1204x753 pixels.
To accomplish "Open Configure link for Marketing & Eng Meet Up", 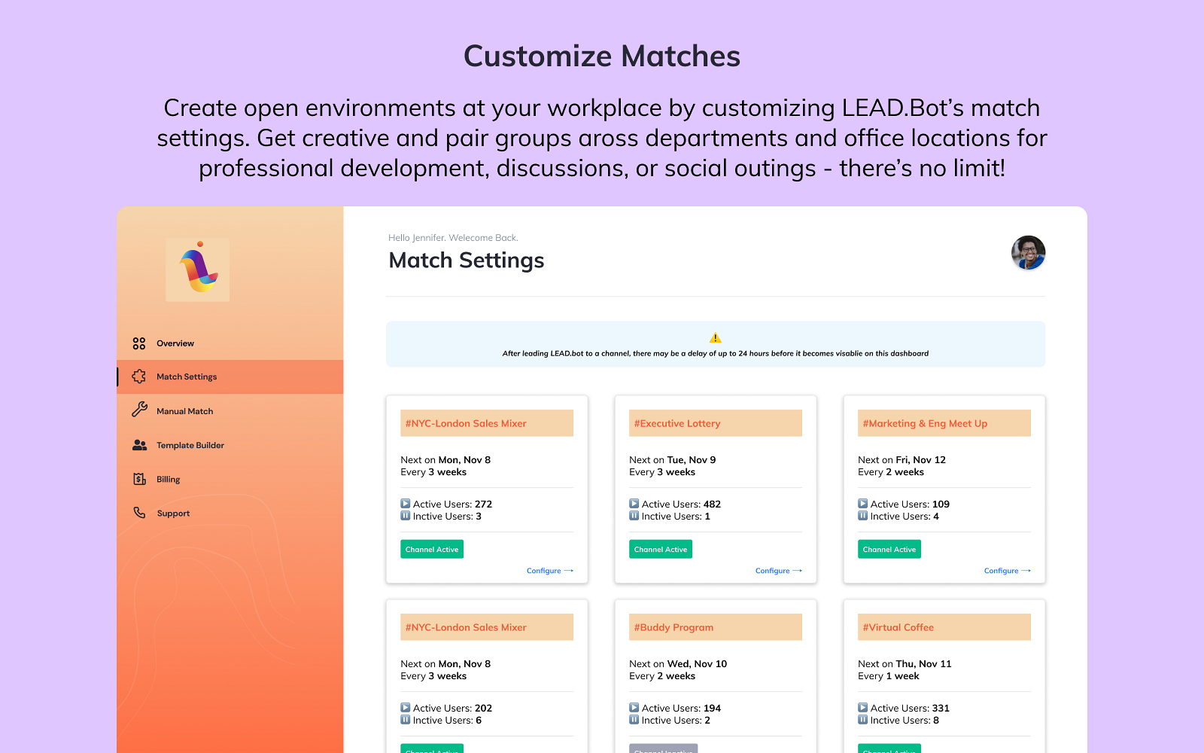I will (x=1007, y=571).
